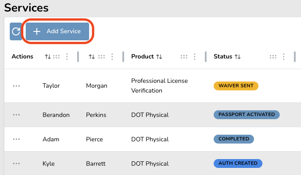This screenshot has height=175, width=301.
Task: Click the surname Morgan
Action: 97,86
